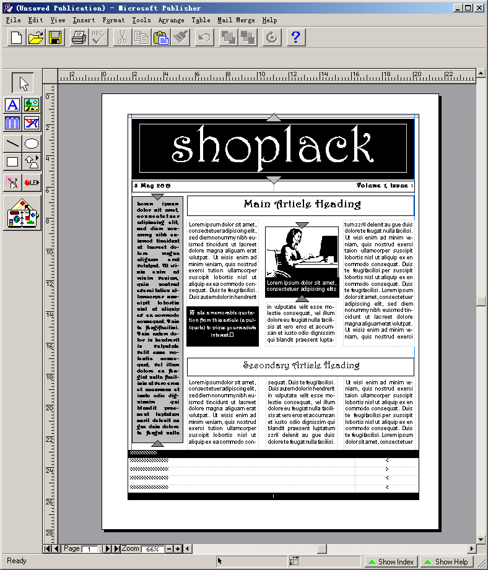The height and width of the screenshot is (570, 488).
Task: Save the publication with the floppy disk icon
Action: 54,38
